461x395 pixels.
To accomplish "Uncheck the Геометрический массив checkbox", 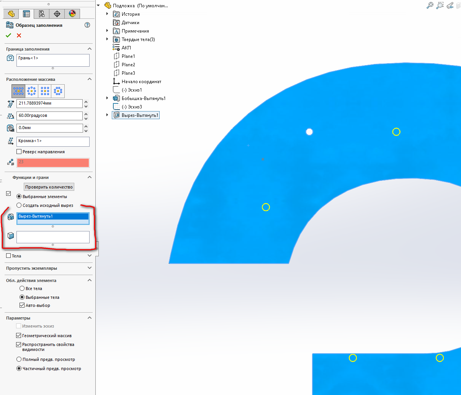I will coord(19,336).
